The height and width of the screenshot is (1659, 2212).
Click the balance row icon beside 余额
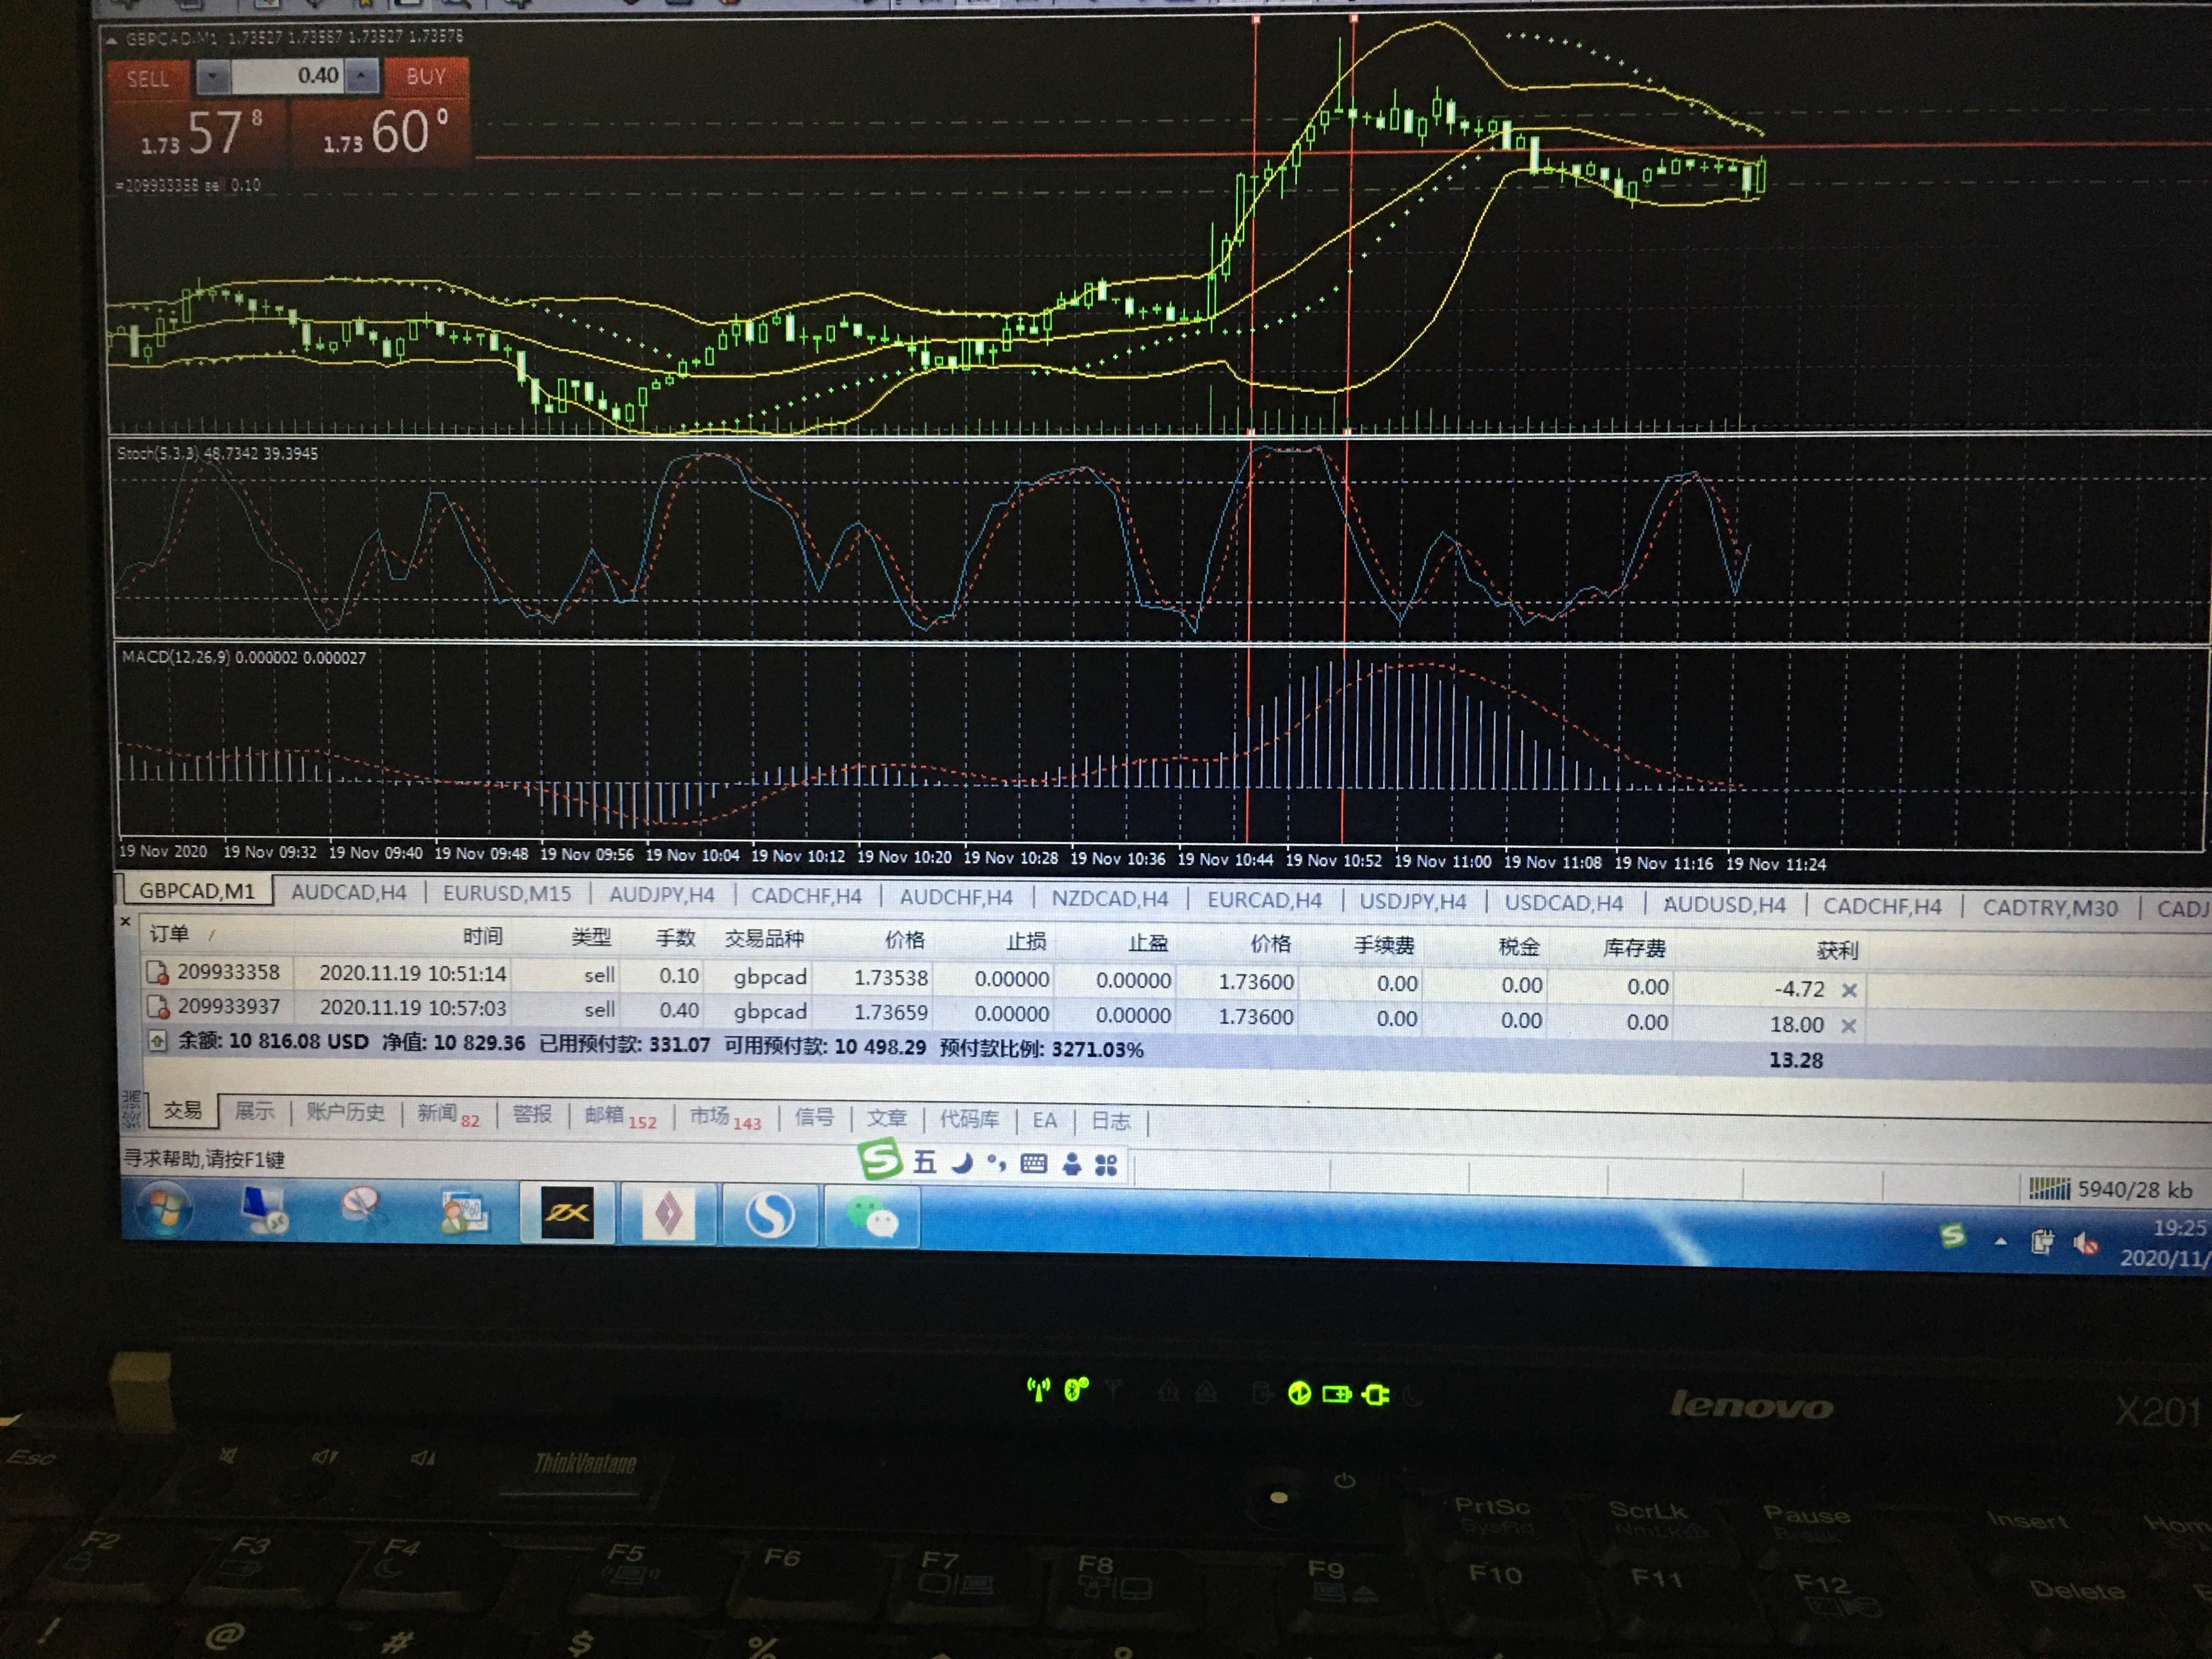point(157,1041)
